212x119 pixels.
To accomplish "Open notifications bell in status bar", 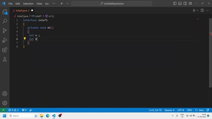I will (x=208, y=110).
